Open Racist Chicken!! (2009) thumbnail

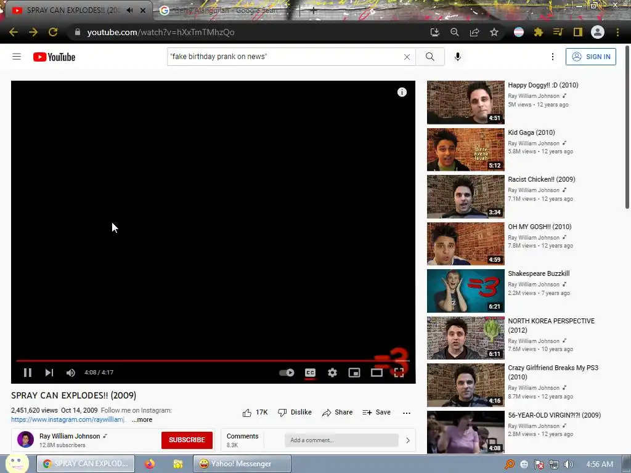(x=466, y=196)
